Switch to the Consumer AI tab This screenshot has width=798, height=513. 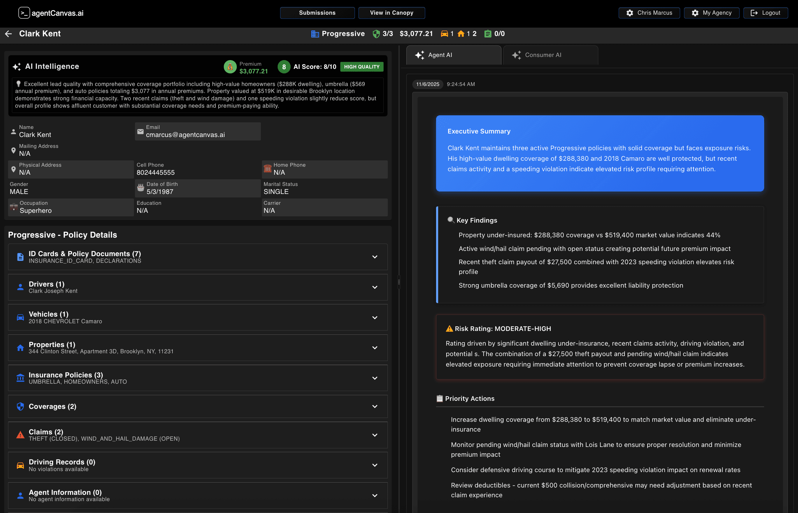pos(550,55)
